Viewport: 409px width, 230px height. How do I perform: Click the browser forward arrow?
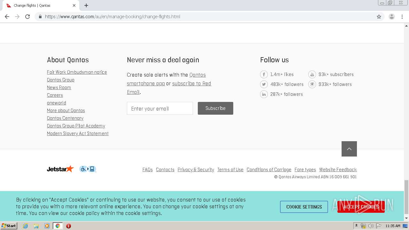pos(17,17)
